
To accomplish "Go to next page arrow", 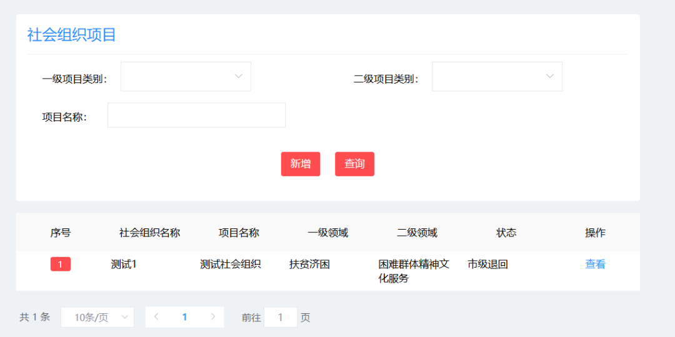I will point(213,317).
